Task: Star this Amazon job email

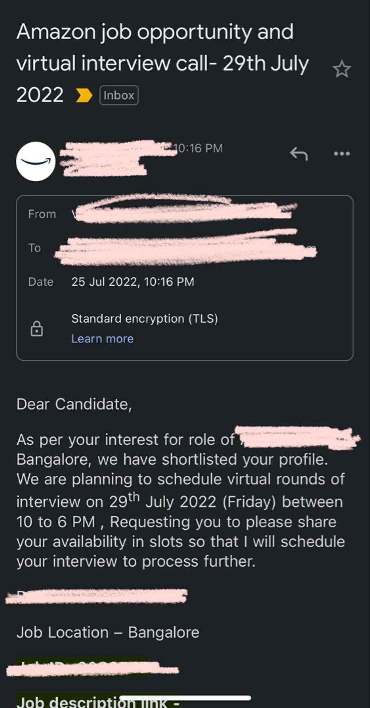Action: (x=342, y=69)
